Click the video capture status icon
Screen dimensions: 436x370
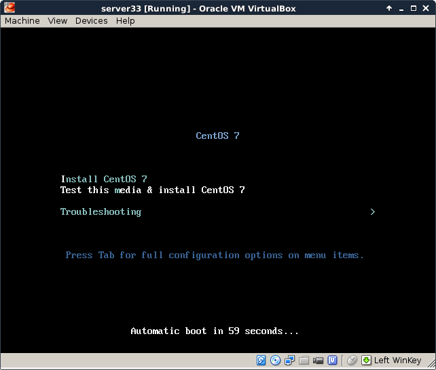(318, 361)
